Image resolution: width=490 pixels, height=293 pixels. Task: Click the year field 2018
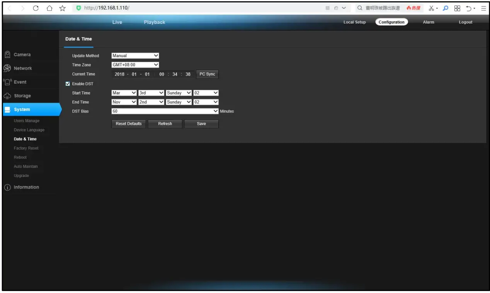pyautogui.click(x=119, y=74)
